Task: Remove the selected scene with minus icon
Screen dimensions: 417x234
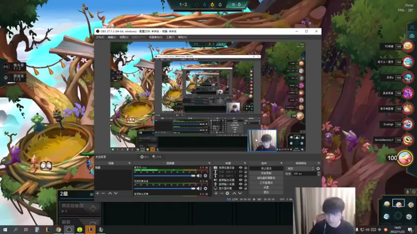Action: [103, 193]
